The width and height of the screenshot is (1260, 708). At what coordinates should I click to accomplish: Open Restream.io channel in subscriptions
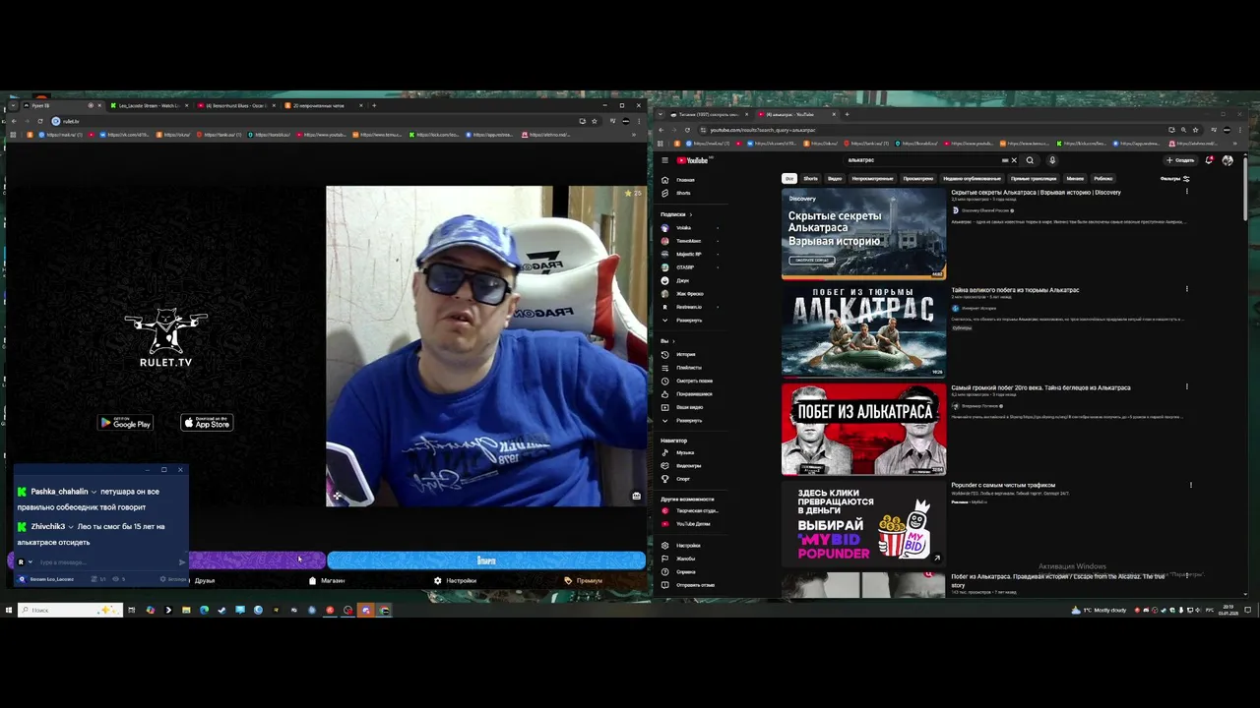689,307
